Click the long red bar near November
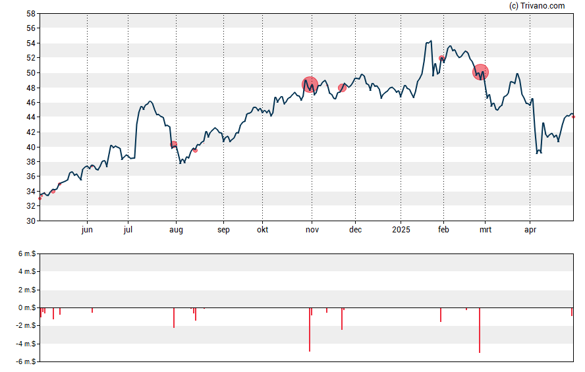This screenshot has height=372, width=585. [x=310, y=329]
